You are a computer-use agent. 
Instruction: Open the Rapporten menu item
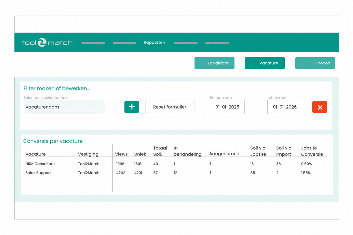tap(154, 42)
